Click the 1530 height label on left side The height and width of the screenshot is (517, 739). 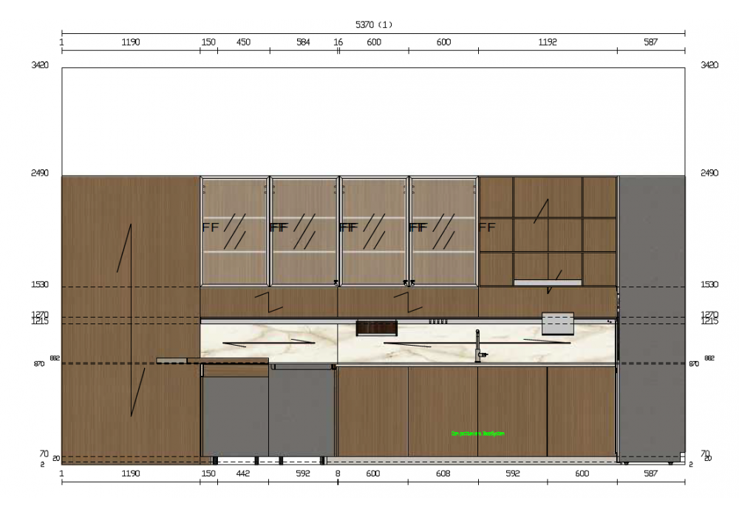pos(40,284)
